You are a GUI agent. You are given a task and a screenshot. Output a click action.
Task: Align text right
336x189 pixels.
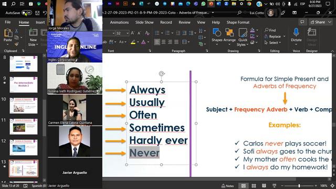[170, 42]
